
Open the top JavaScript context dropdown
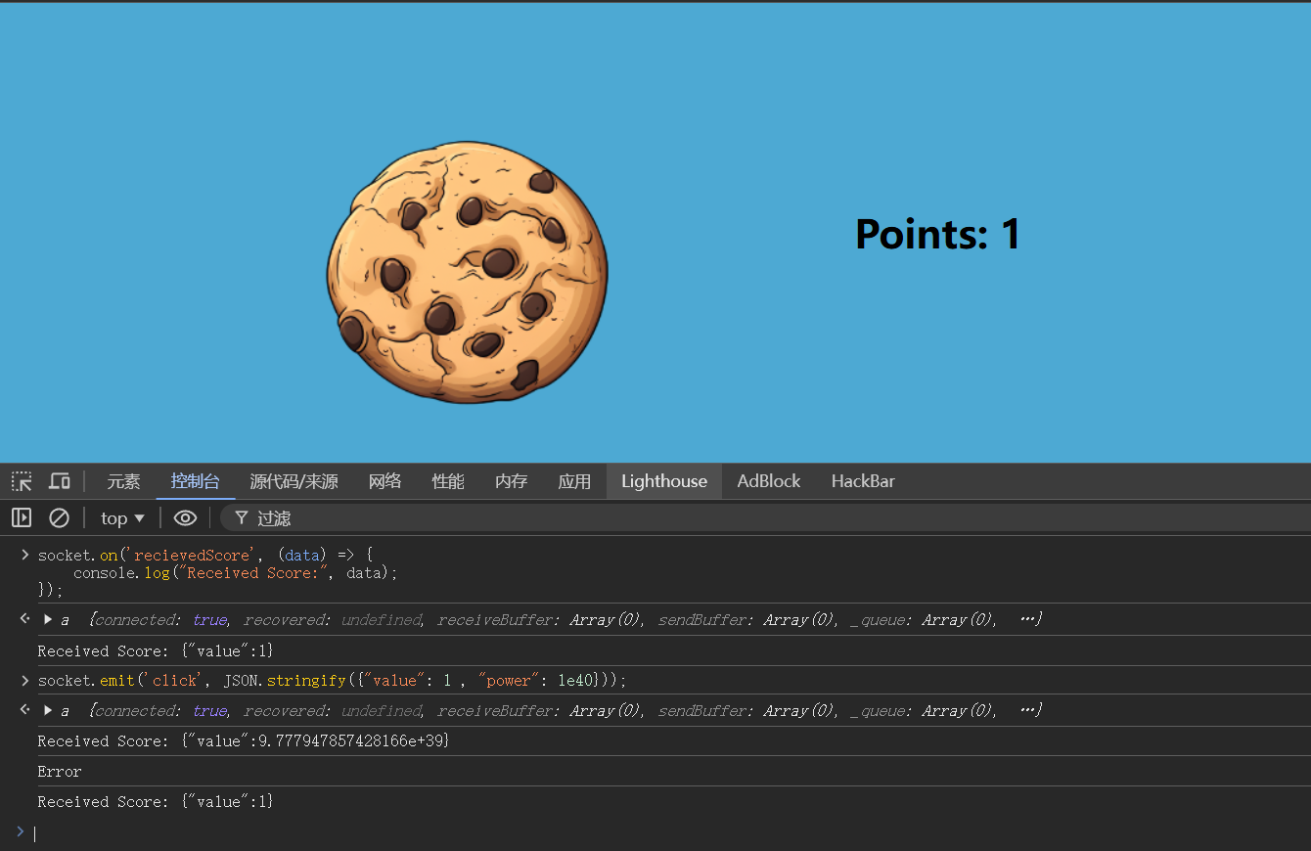tap(122, 518)
